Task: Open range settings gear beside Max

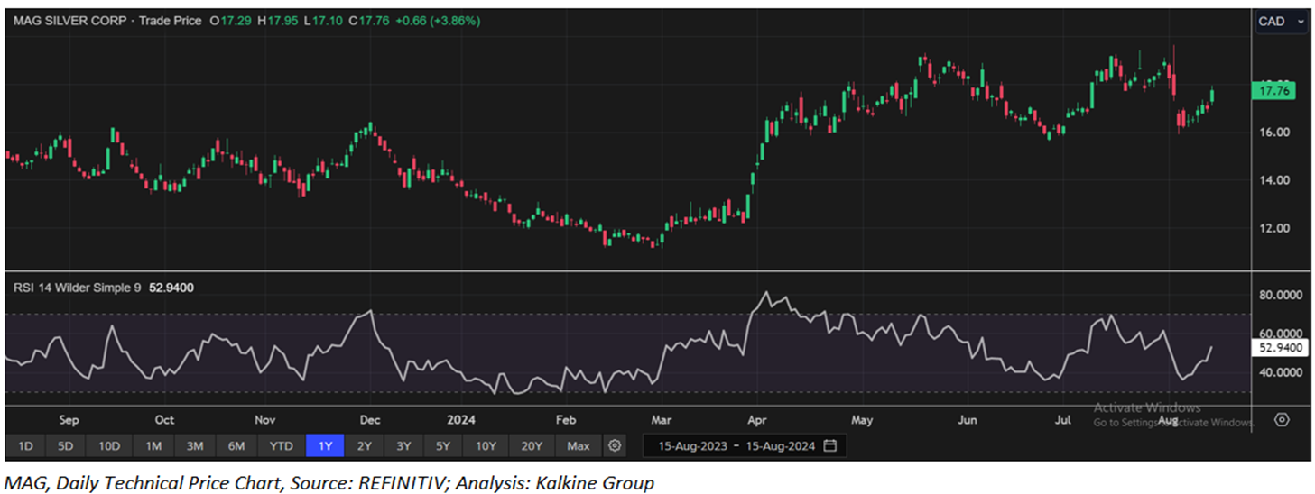Action: coord(616,445)
